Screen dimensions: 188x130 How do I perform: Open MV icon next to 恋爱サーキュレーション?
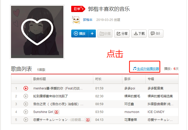(88, 120)
